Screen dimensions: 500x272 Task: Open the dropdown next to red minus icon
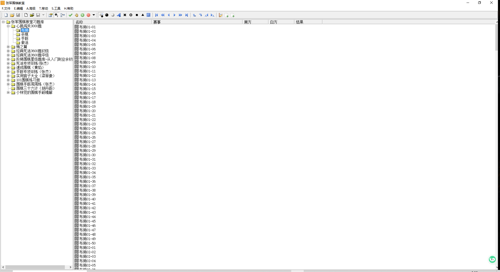94,15
